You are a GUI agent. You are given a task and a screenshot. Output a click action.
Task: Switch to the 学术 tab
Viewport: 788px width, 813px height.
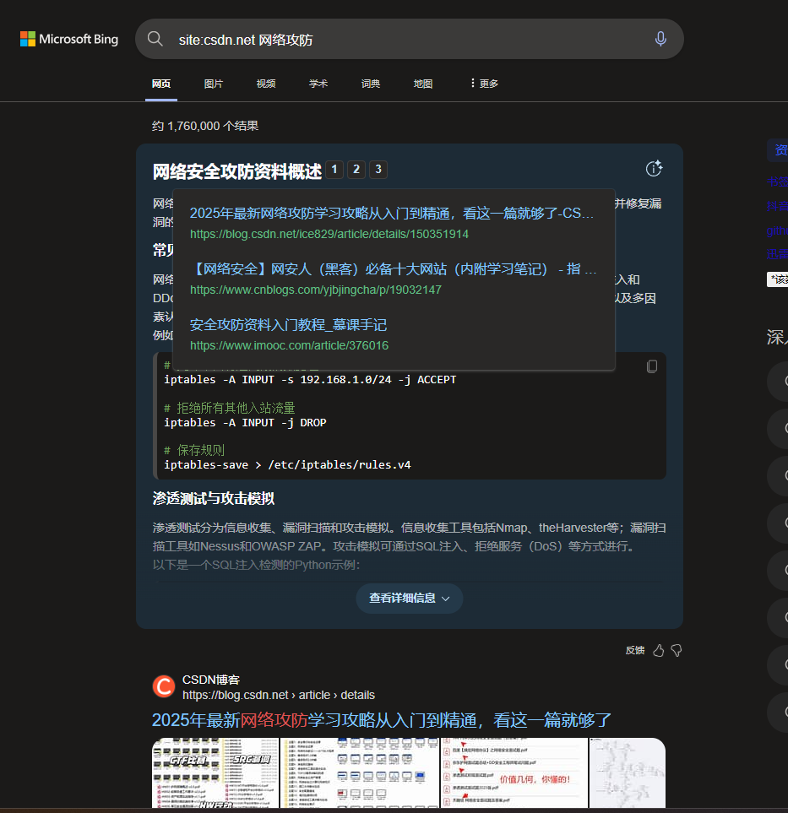[x=318, y=84]
